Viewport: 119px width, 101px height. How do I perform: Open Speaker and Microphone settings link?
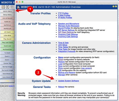[x=69, y=24]
